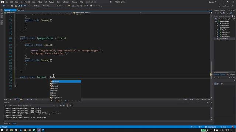
Task: Click the Solution Explorer search field
Action: 224,16
